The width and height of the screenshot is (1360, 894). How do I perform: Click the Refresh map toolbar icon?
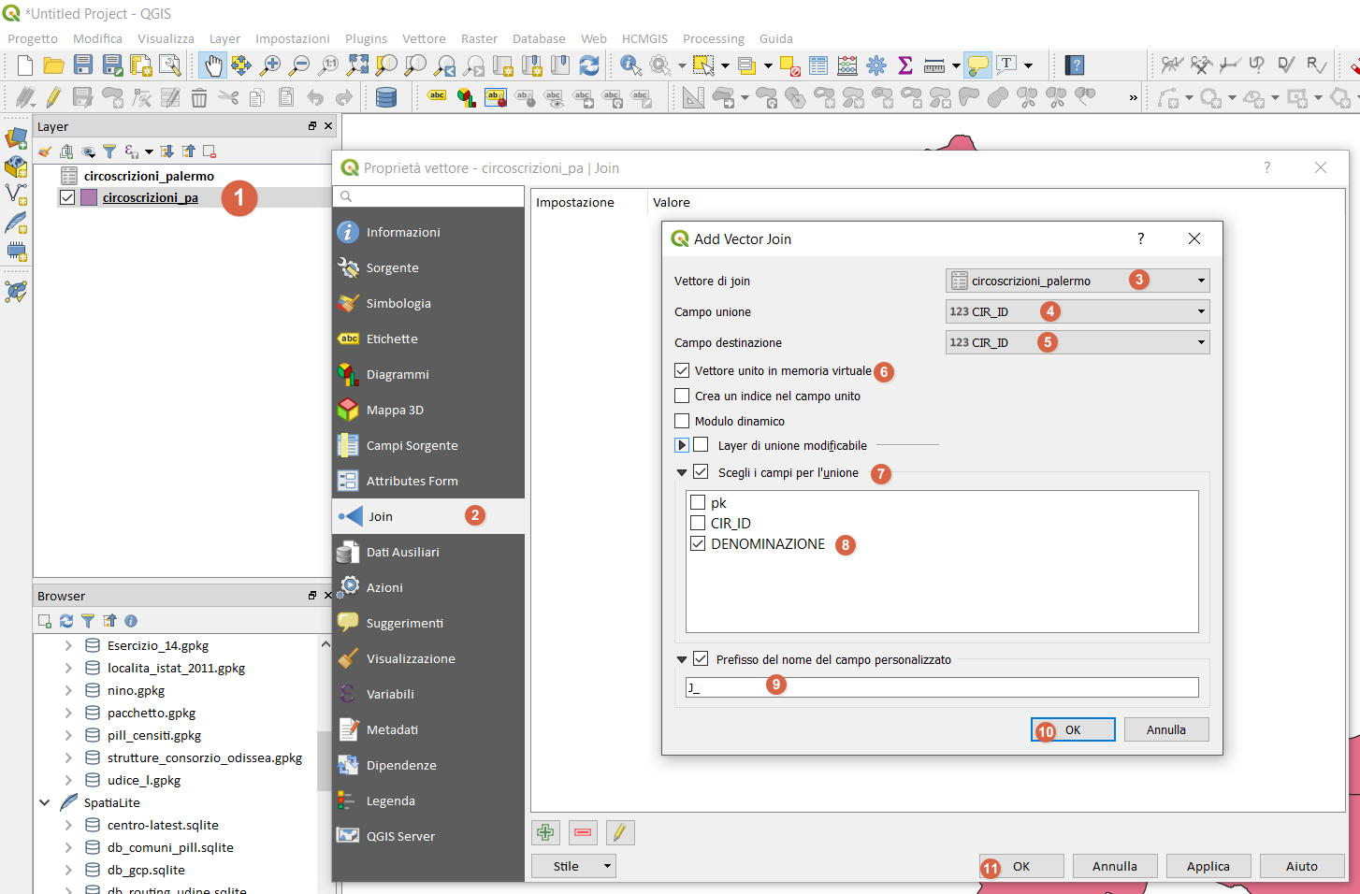point(589,65)
